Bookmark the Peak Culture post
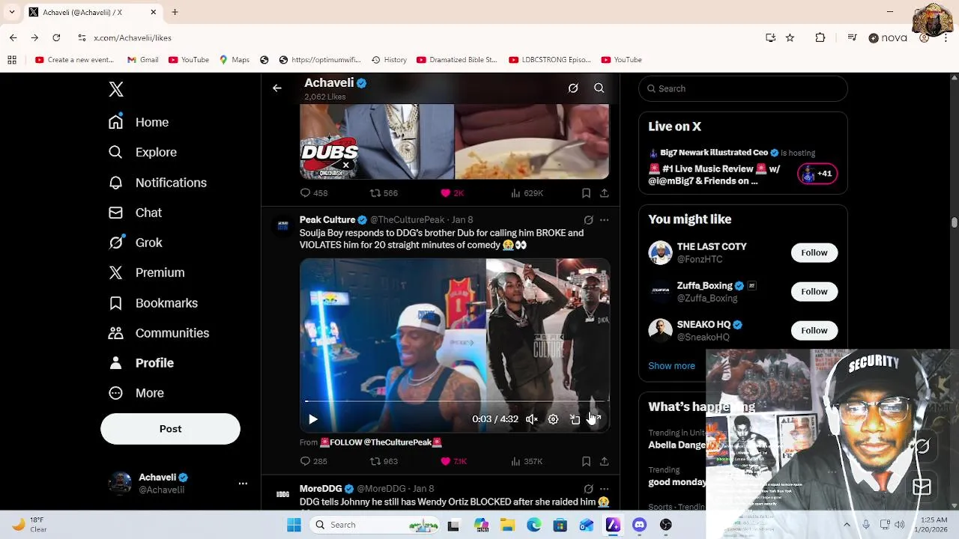The image size is (959, 539). point(586,461)
